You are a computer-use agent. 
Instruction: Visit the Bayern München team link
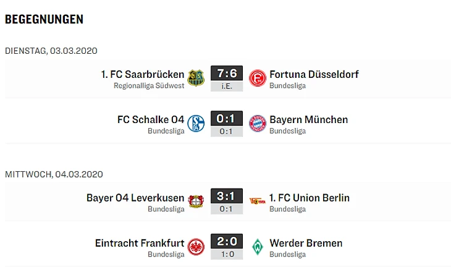[x=308, y=119]
